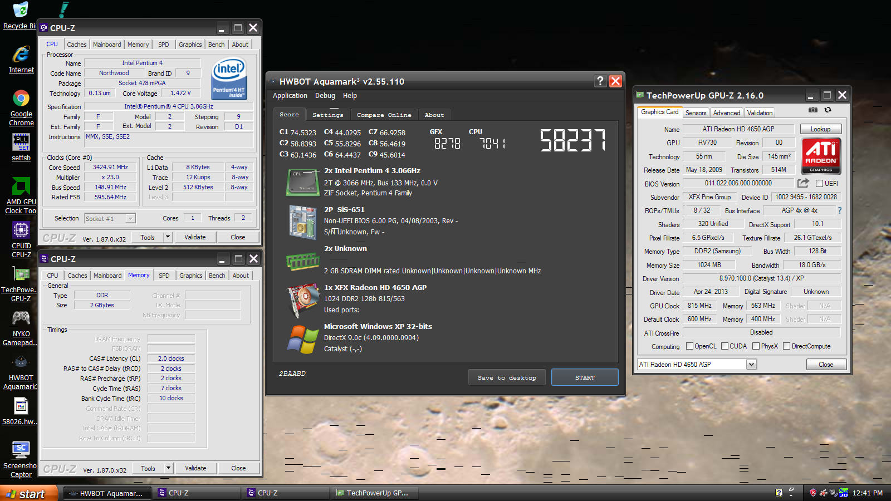Viewport: 891px width, 501px height.
Task: Click the Core Speed 3424.91 MHz field
Action: click(x=110, y=167)
